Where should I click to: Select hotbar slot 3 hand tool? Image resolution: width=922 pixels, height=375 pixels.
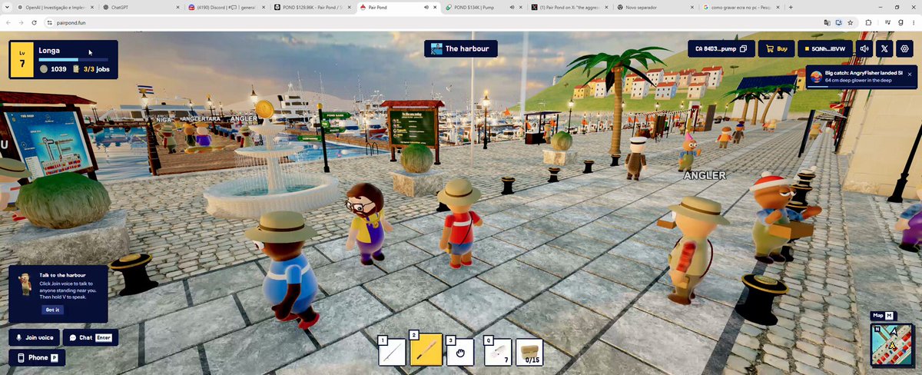point(460,352)
